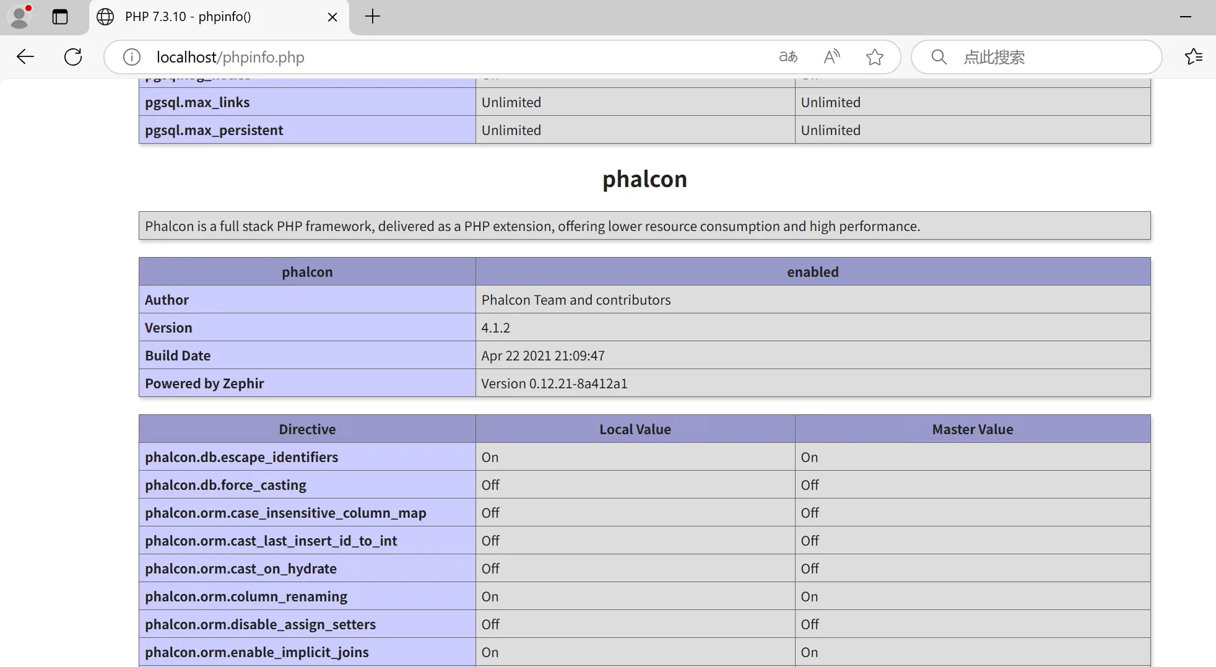Select 'Version 0.12.21-8a412a1' value
Screen dimensions: 1216x667
coord(554,383)
